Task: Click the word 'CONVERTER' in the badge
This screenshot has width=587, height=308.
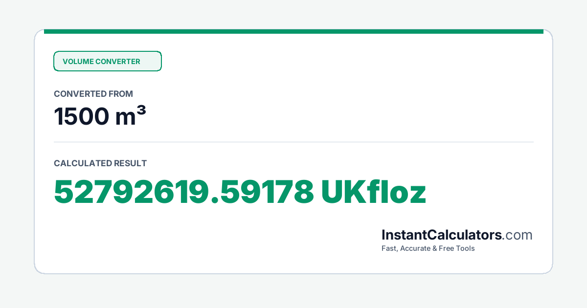Action: [x=118, y=62]
